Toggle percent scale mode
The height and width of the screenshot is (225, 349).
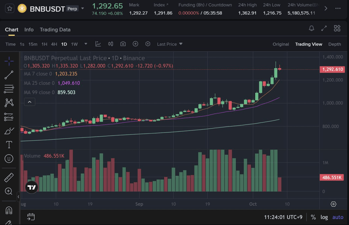click(313, 217)
